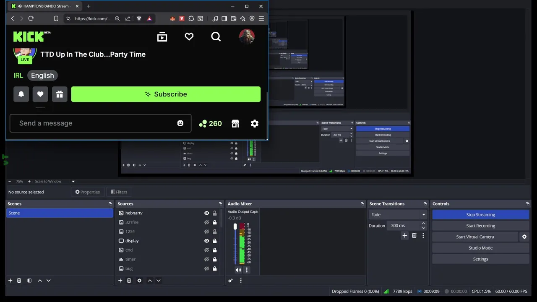The width and height of the screenshot is (537, 302).
Task: Open the preview scale dropdown arrow
Action: pos(73,182)
